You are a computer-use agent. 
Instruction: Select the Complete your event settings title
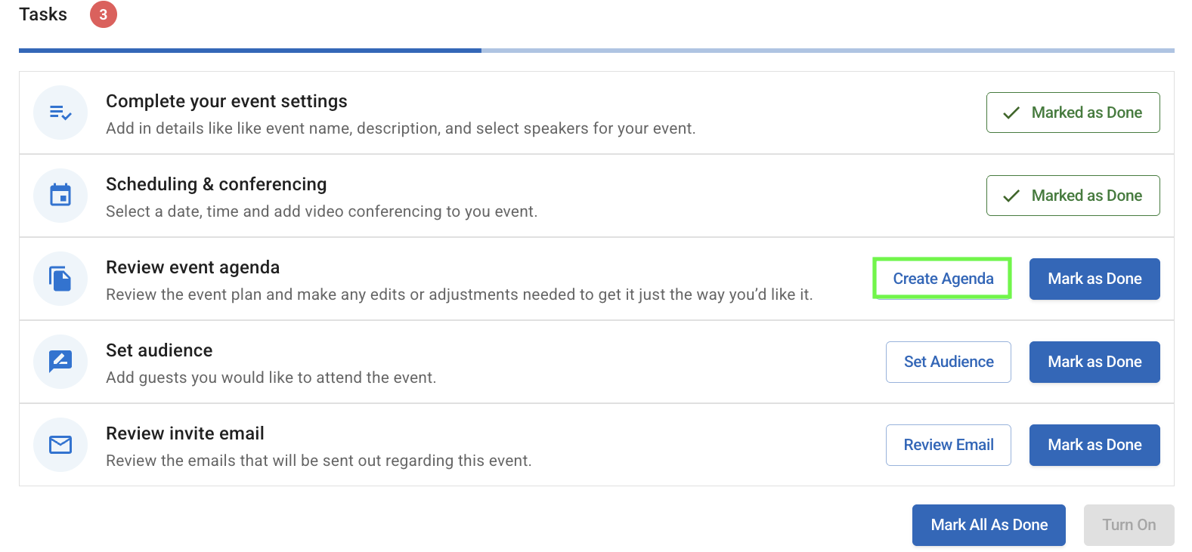[226, 101]
